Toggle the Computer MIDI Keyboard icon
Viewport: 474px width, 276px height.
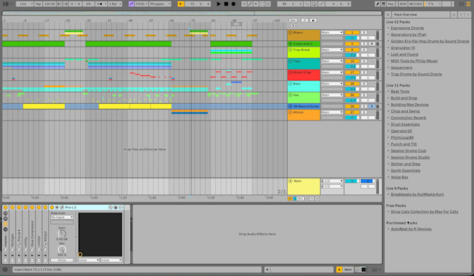[x=383, y=4]
